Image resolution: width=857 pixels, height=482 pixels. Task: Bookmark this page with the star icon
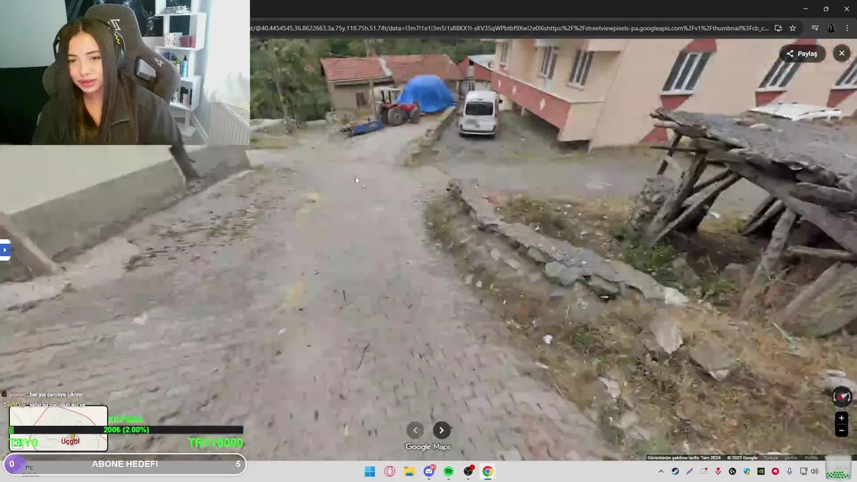click(x=793, y=28)
